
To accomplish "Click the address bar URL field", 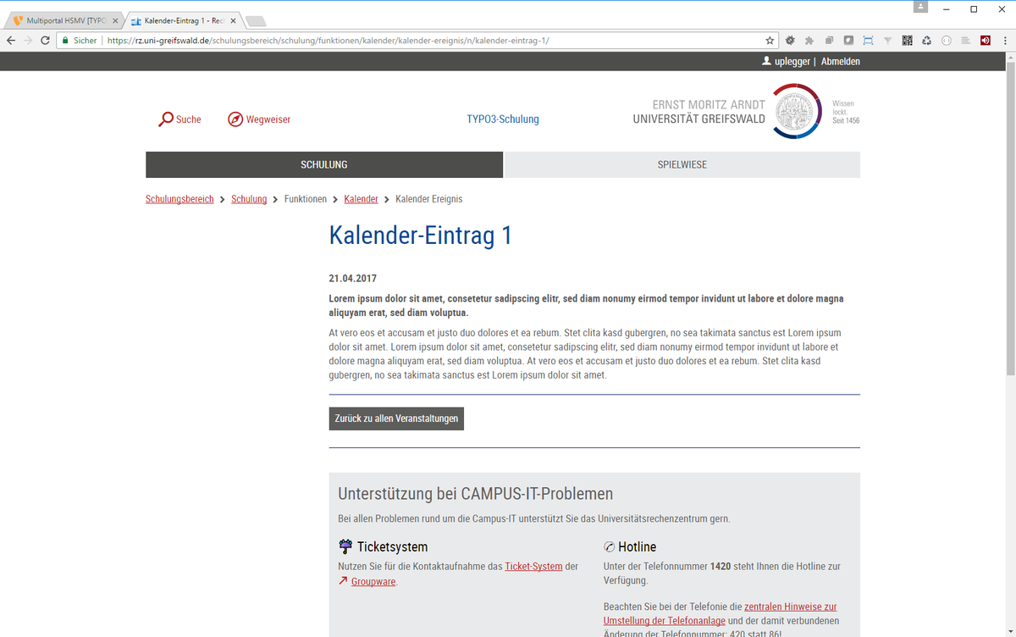I will (x=423, y=40).
